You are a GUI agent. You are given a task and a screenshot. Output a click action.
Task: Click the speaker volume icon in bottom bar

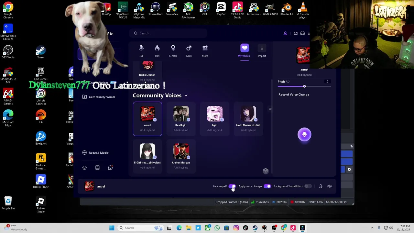pyautogui.click(x=329, y=186)
